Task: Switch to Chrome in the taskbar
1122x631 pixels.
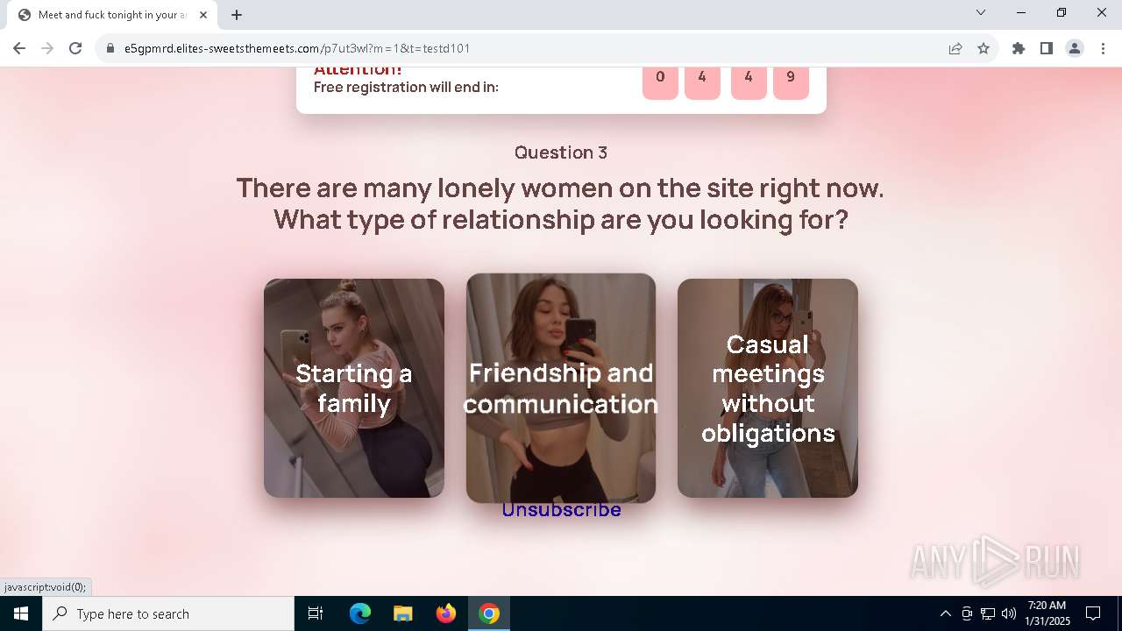Action: tap(489, 613)
